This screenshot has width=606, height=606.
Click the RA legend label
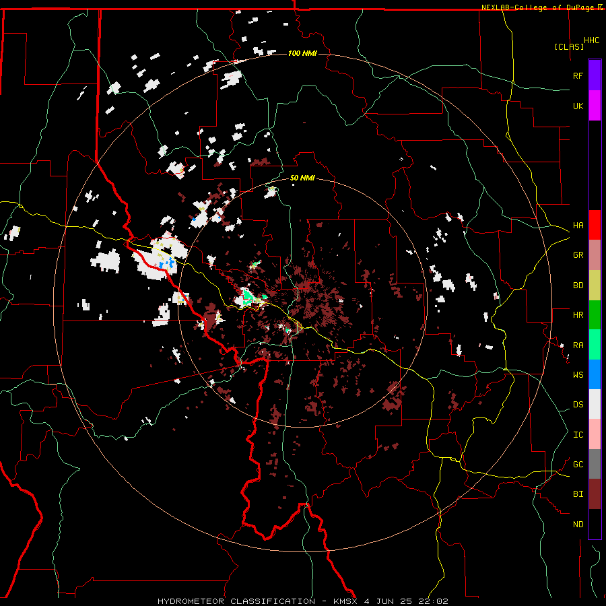pyautogui.click(x=578, y=345)
